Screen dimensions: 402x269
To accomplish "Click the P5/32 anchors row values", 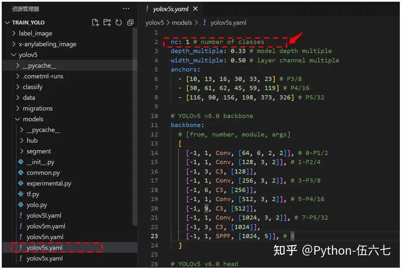I will [x=240, y=97].
